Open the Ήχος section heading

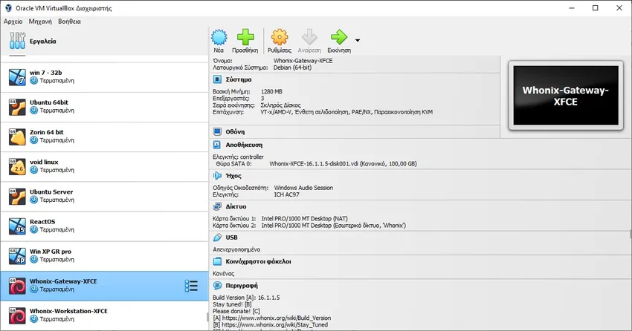click(233, 176)
